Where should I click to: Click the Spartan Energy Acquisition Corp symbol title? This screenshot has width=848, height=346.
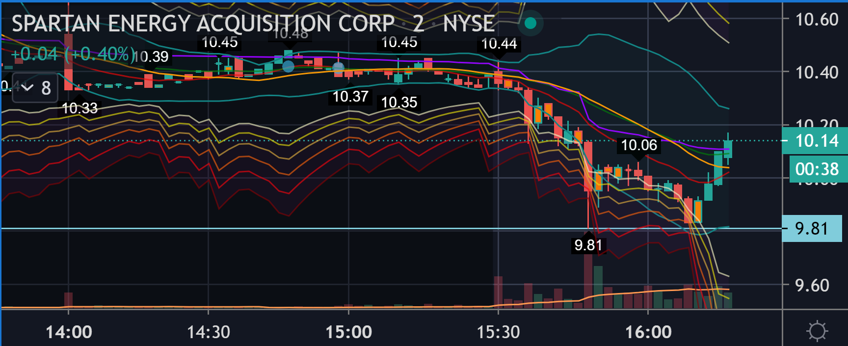[203, 24]
